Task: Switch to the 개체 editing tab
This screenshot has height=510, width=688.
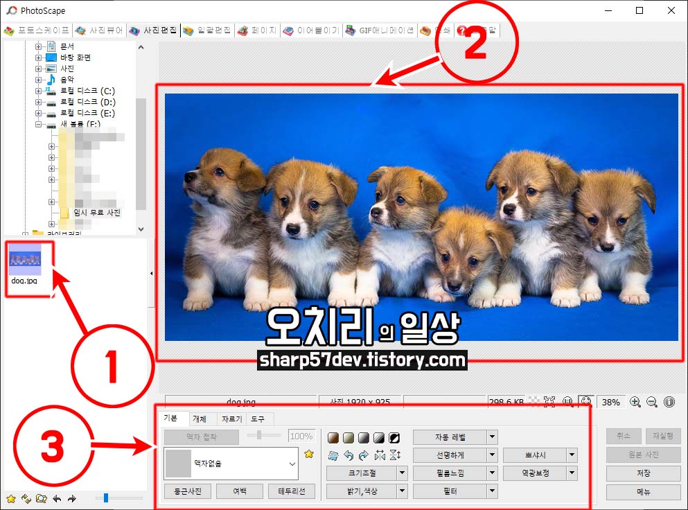Action: pos(200,419)
